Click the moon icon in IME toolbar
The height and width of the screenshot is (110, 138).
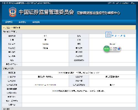[116, 36]
